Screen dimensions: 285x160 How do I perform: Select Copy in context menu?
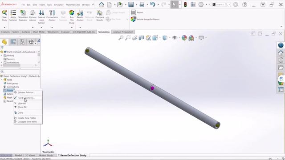pos(28,112)
